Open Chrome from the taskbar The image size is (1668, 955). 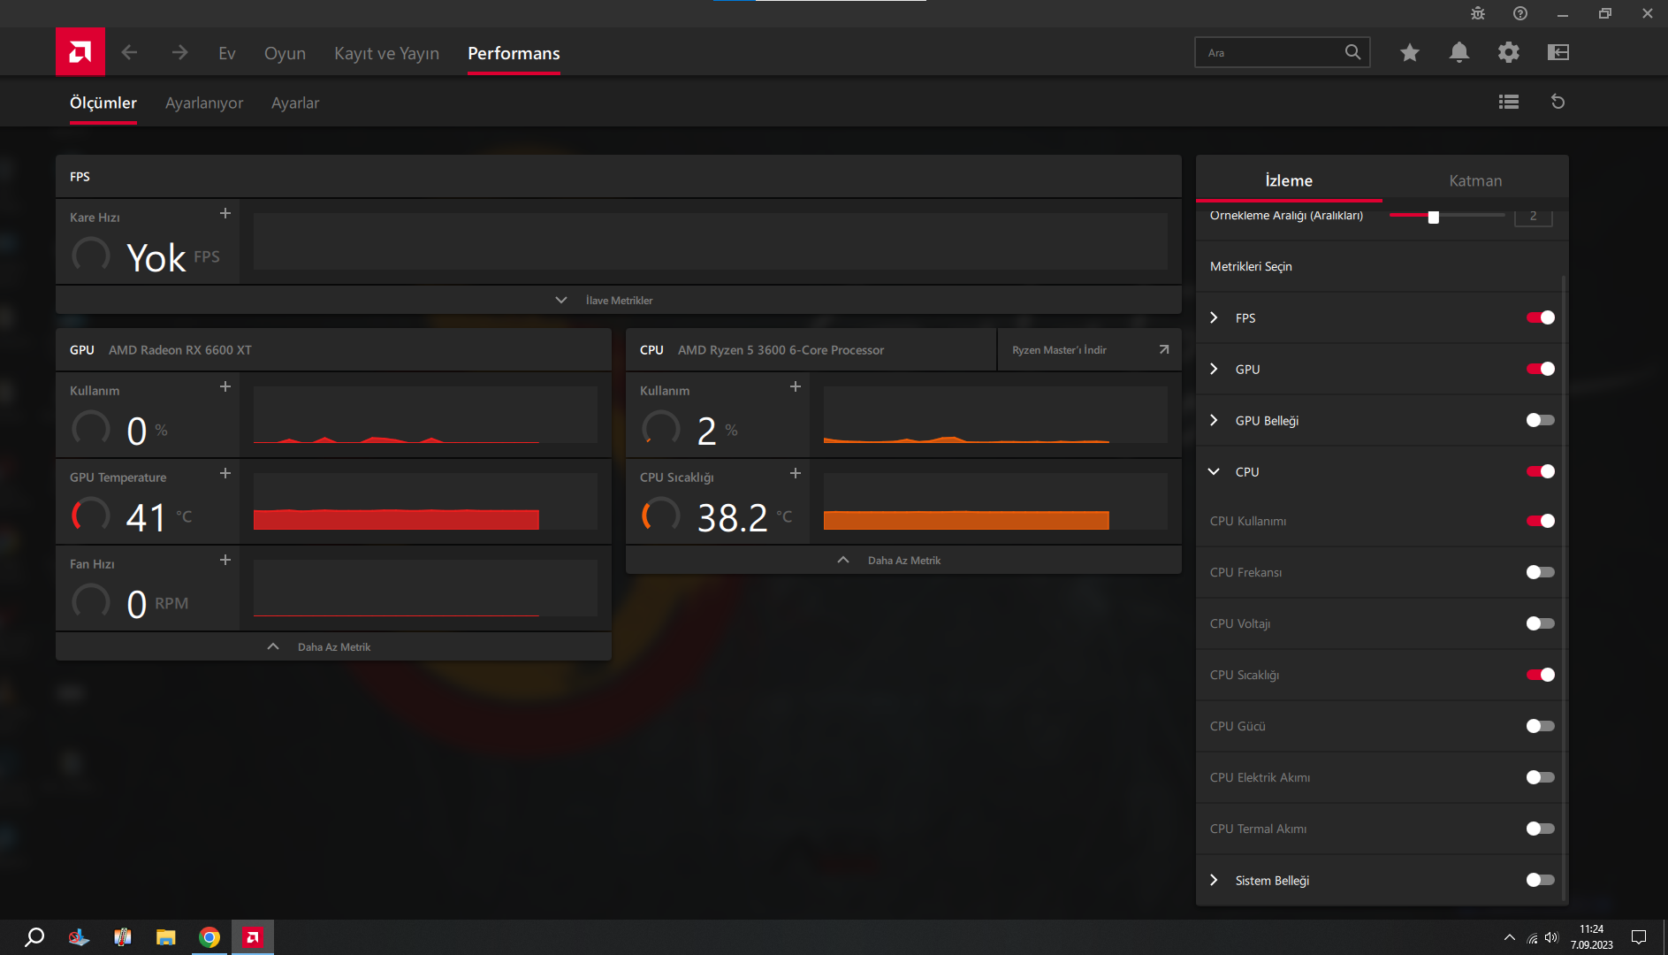coord(209,937)
